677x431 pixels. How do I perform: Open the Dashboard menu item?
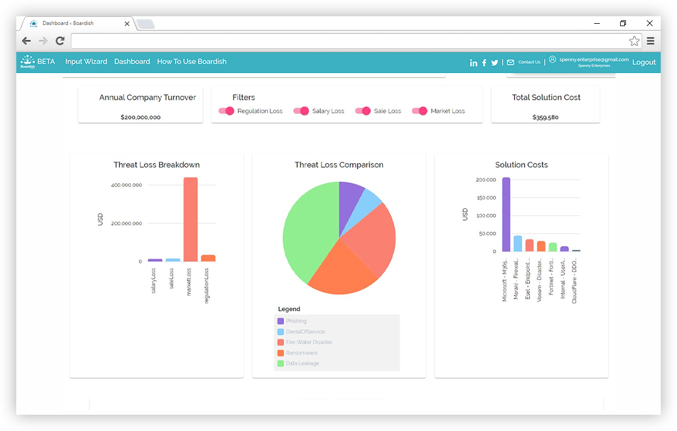[132, 61]
